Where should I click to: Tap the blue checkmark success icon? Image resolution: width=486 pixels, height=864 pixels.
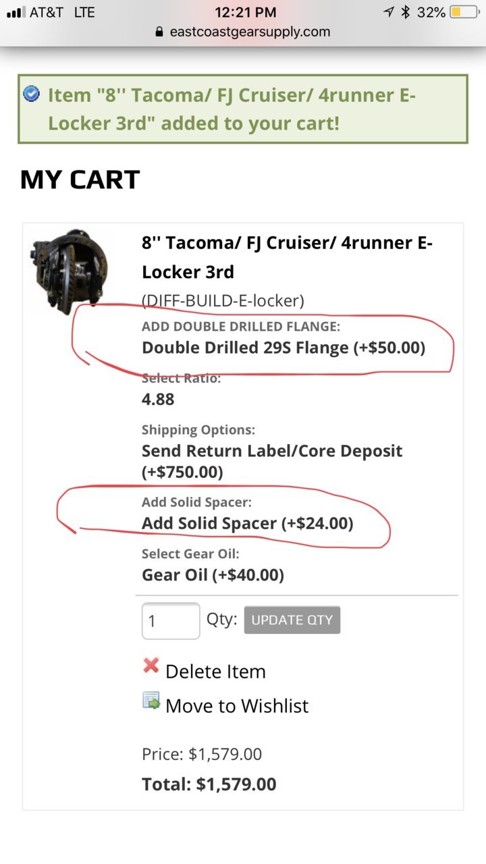[x=31, y=94]
